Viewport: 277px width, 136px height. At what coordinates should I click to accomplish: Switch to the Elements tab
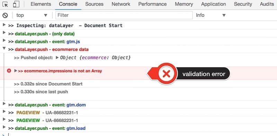point(41,4)
